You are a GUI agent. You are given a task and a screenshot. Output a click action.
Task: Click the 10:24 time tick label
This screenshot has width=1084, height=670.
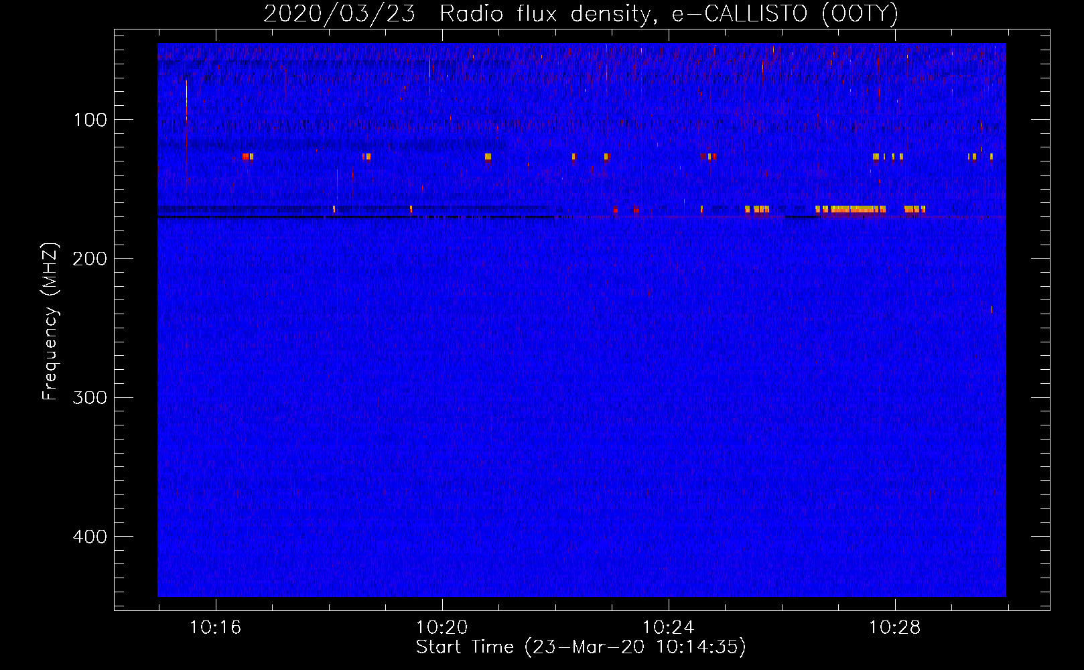point(668,628)
